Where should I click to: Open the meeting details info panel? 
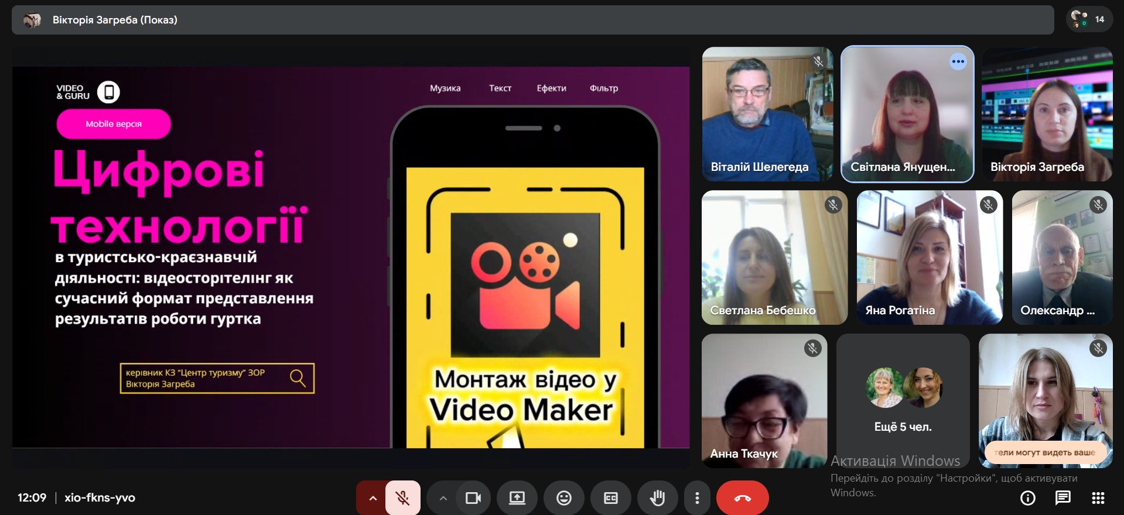(x=1027, y=498)
